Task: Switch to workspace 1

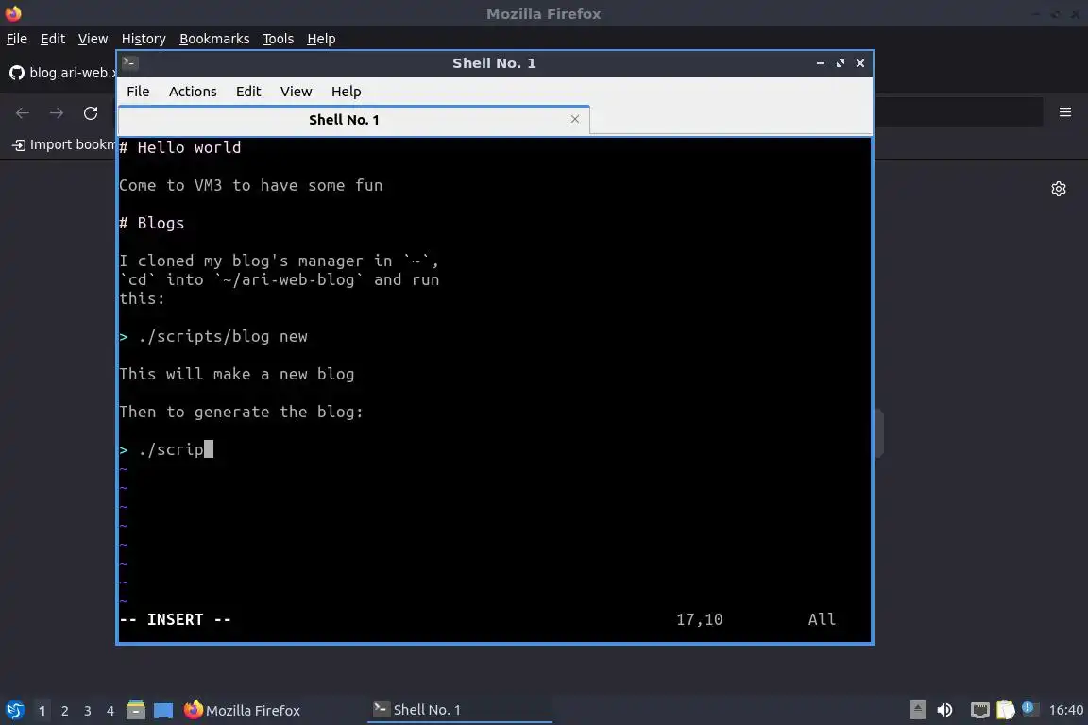Action: click(42, 711)
